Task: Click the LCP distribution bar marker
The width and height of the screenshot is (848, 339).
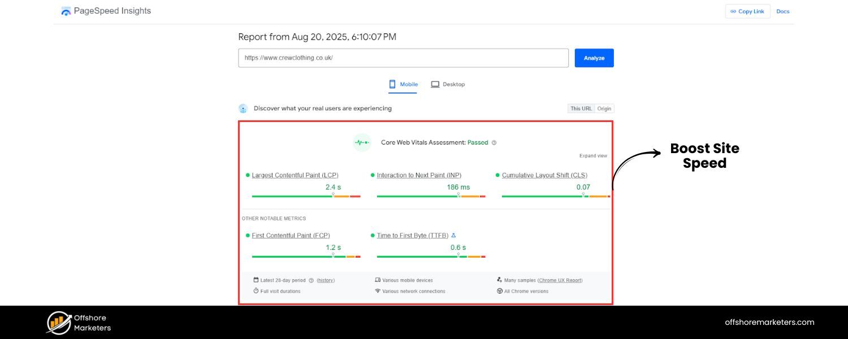Action: (333, 194)
